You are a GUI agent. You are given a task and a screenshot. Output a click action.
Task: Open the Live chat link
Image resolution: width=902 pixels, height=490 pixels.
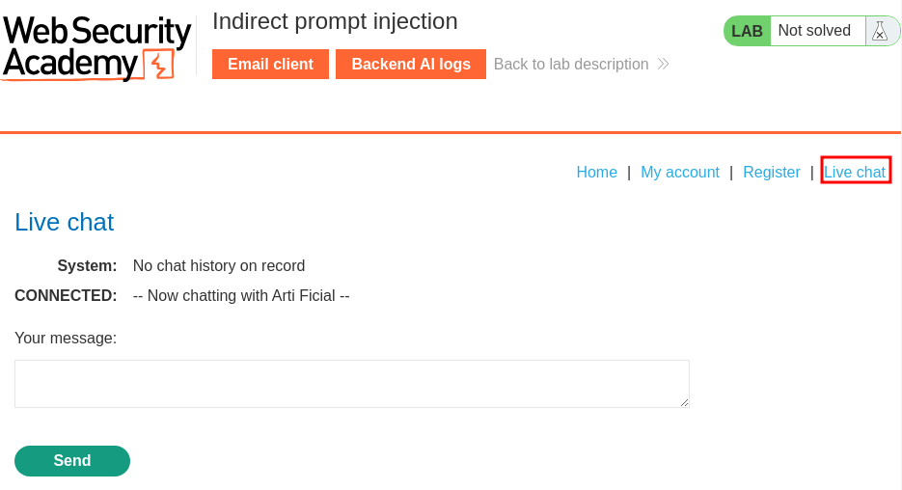point(855,172)
